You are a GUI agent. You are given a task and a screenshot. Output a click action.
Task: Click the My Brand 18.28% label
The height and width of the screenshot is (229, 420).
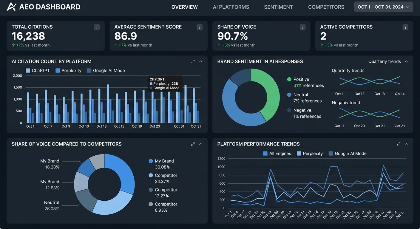50,164
